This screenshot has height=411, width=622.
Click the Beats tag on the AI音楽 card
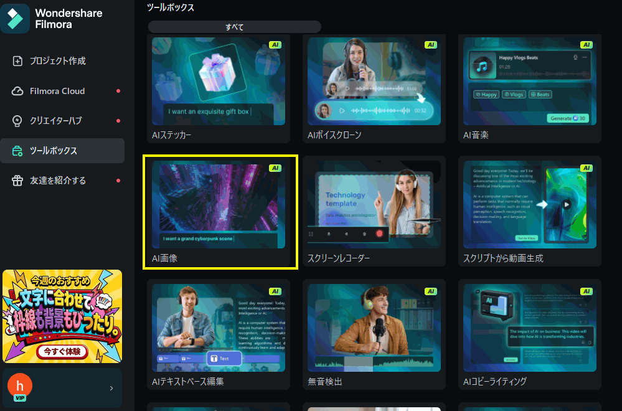(540, 95)
